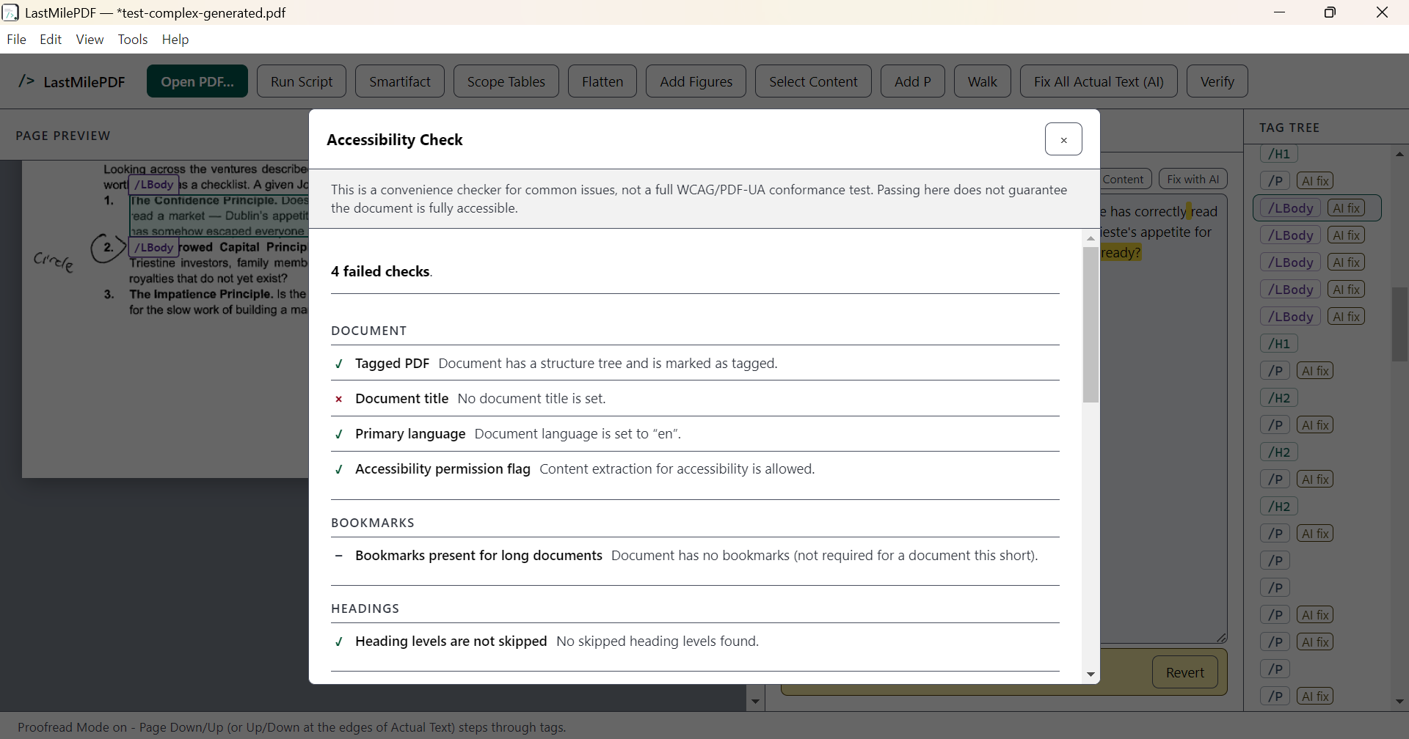The height and width of the screenshot is (739, 1409).
Task: Click the PAGE PREVIEW panel header
Action: pyautogui.click(x=63, y=136)
